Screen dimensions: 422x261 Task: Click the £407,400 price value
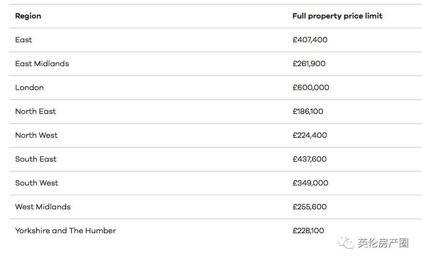(x=310, y=40)
